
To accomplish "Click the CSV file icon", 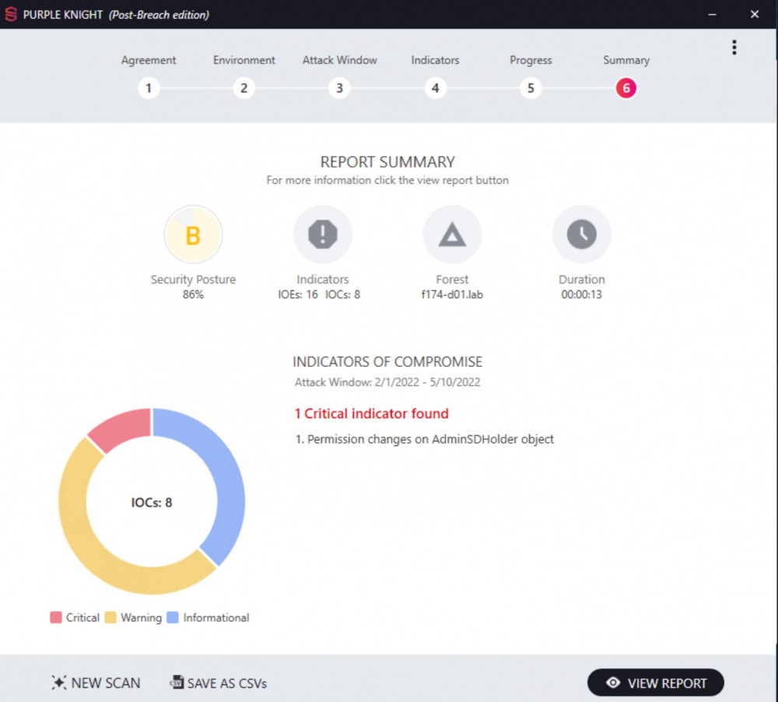I will 177,682.
